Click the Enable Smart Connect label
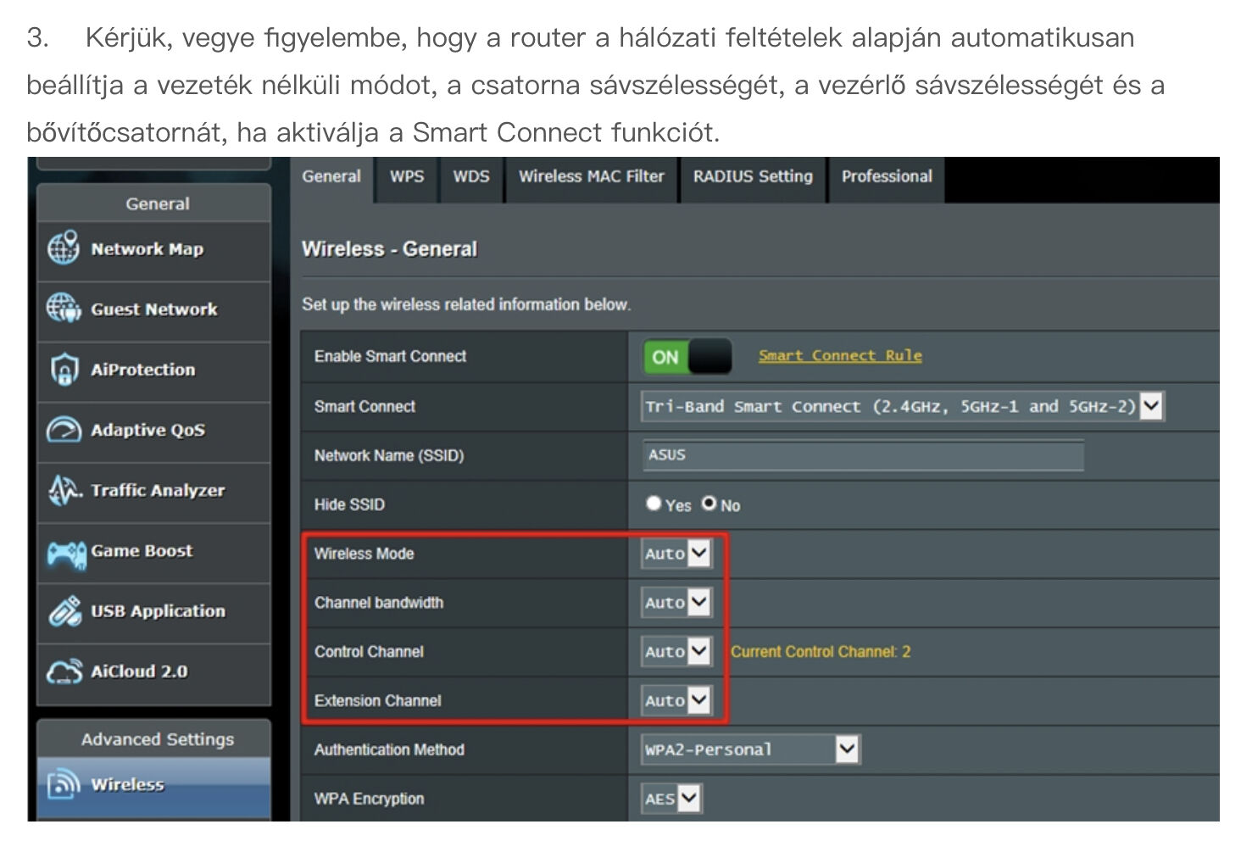 click(391, 356)
